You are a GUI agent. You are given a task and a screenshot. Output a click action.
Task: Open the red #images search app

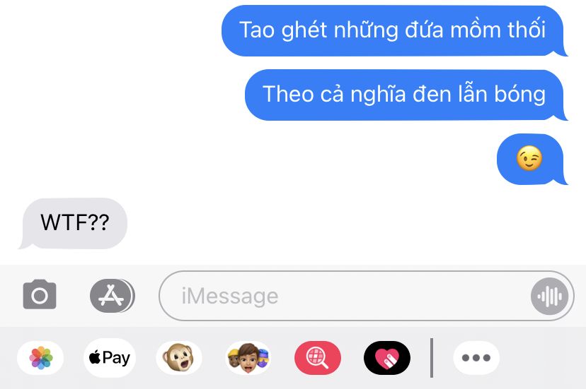(x=318, y=358)
